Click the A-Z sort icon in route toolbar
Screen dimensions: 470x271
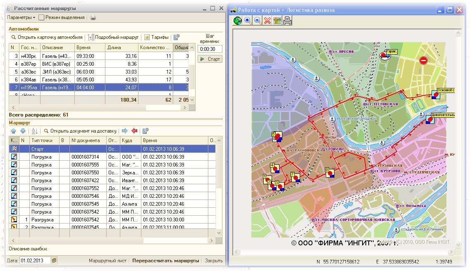35,131
